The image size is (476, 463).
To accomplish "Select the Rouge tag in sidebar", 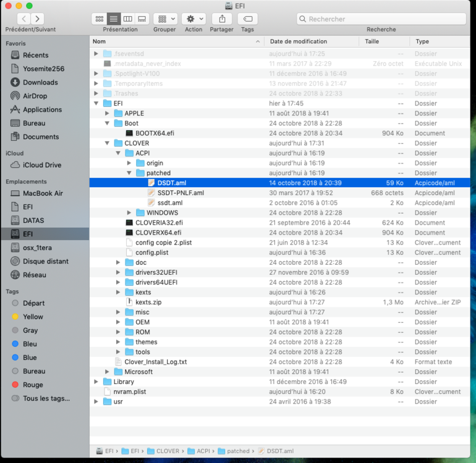I will 33,385.
